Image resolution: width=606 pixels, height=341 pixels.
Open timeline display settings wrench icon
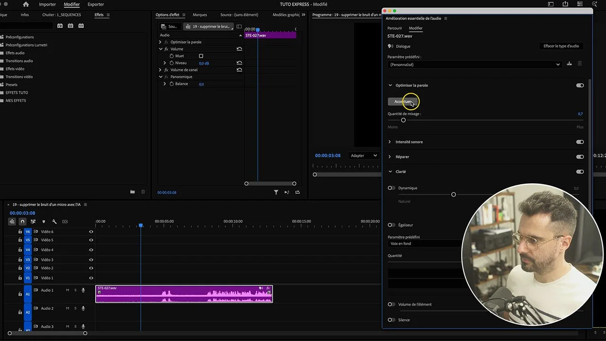click(x=54, y=221)
